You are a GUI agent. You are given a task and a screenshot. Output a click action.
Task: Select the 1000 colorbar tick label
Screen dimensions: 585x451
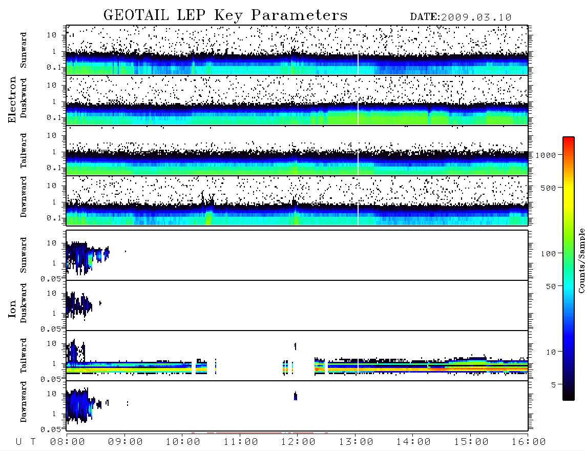pos(546,155)
